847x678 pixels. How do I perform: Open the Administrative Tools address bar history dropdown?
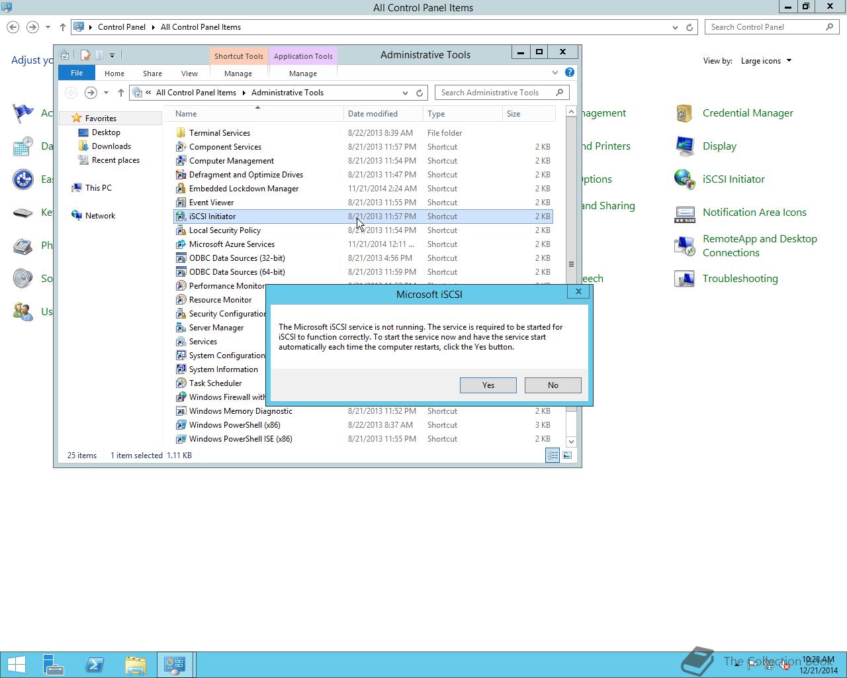tap(405, 93)
